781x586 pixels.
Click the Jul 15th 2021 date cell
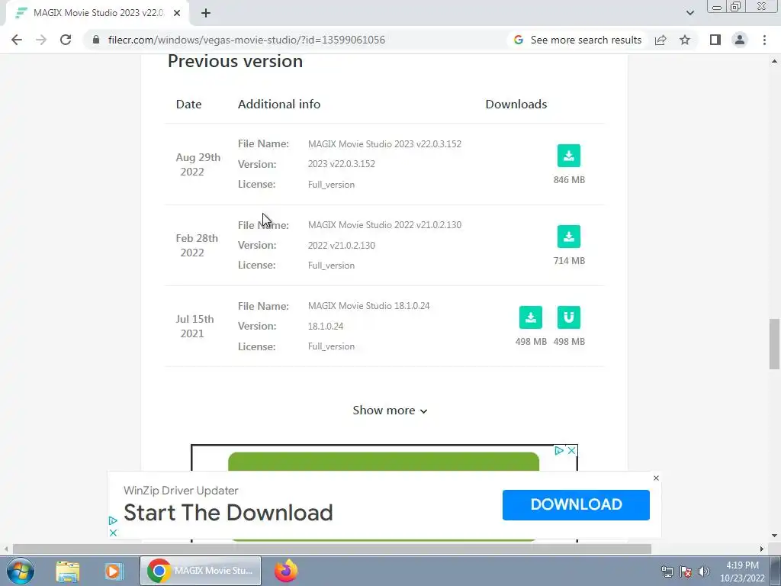[x=194, y=326]
